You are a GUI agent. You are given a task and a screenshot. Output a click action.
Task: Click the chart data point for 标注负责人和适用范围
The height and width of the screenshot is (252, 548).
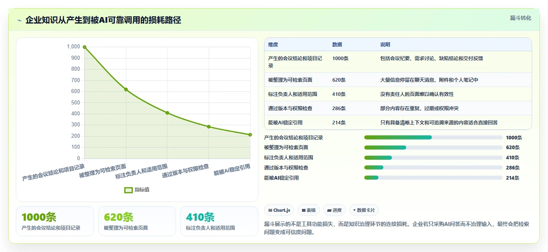167,113
